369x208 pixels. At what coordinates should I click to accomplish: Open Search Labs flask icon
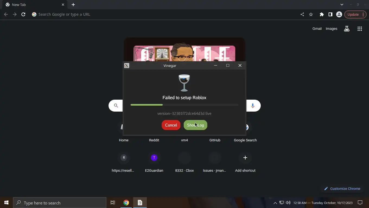pos(347,29)
